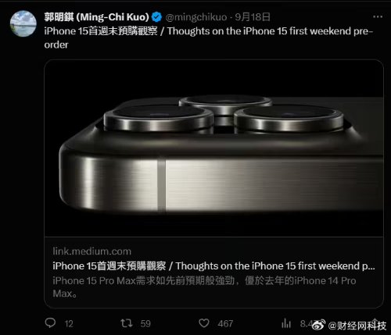Open the three-dot more options menu

pyautogui.click(x=378, y=17)
